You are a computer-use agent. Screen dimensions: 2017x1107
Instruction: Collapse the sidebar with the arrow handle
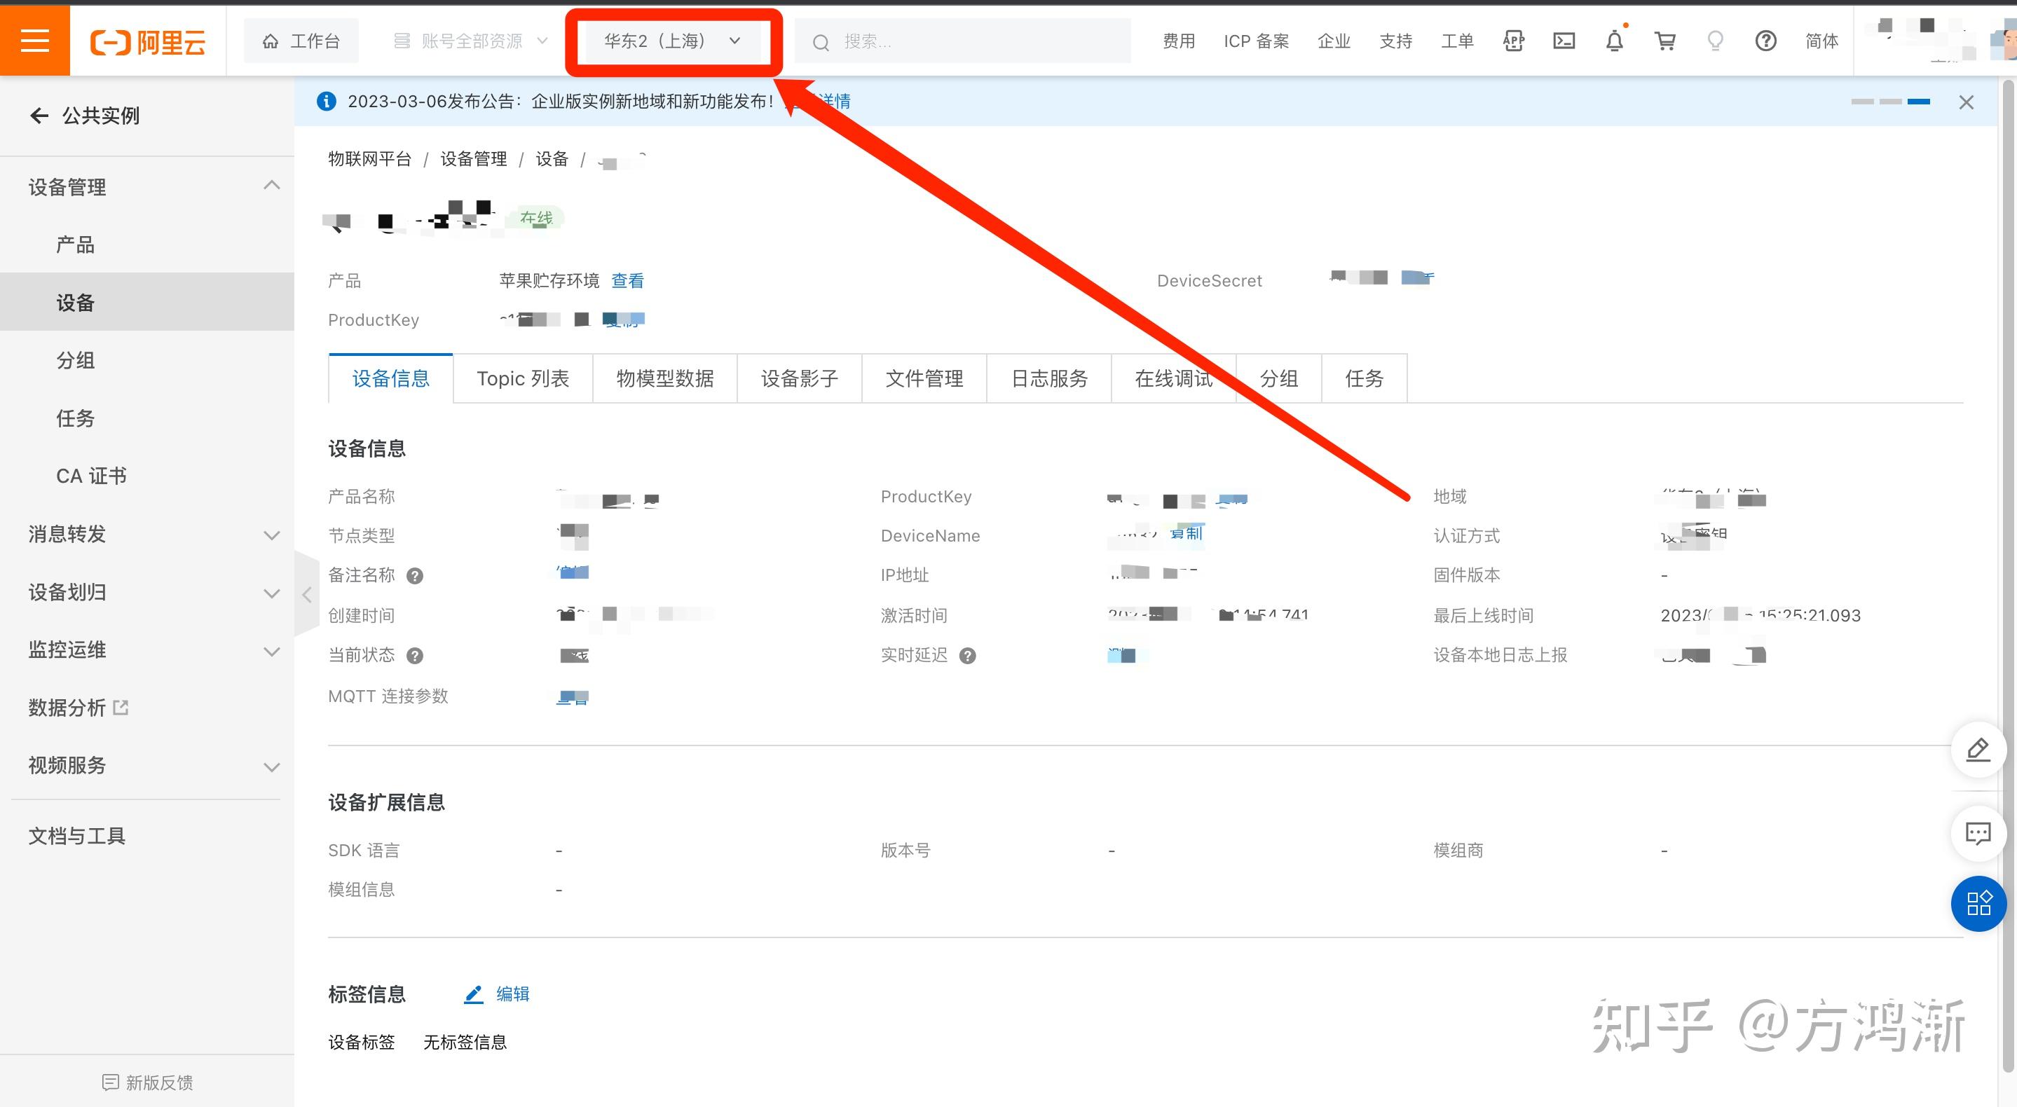307,595
